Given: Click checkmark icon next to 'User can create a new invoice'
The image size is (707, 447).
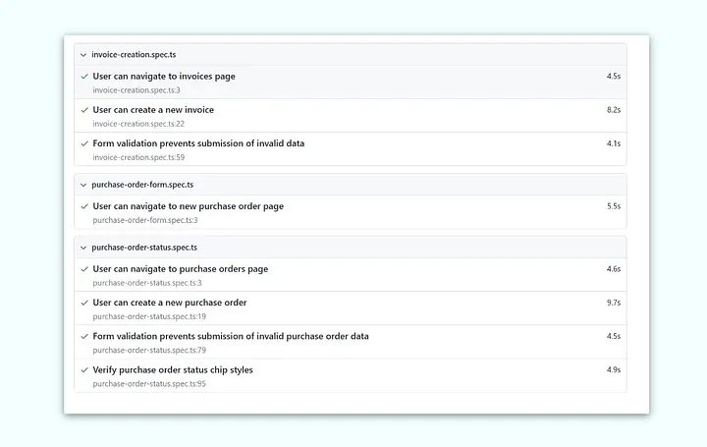Looking at the screenshot, I should (84, 110).
